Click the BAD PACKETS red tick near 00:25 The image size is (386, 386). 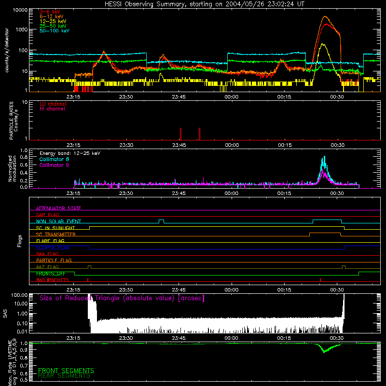(x=320, y=280)
